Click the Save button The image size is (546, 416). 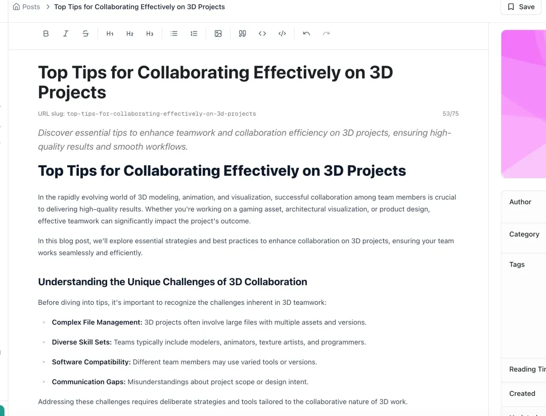coord(521,7)
